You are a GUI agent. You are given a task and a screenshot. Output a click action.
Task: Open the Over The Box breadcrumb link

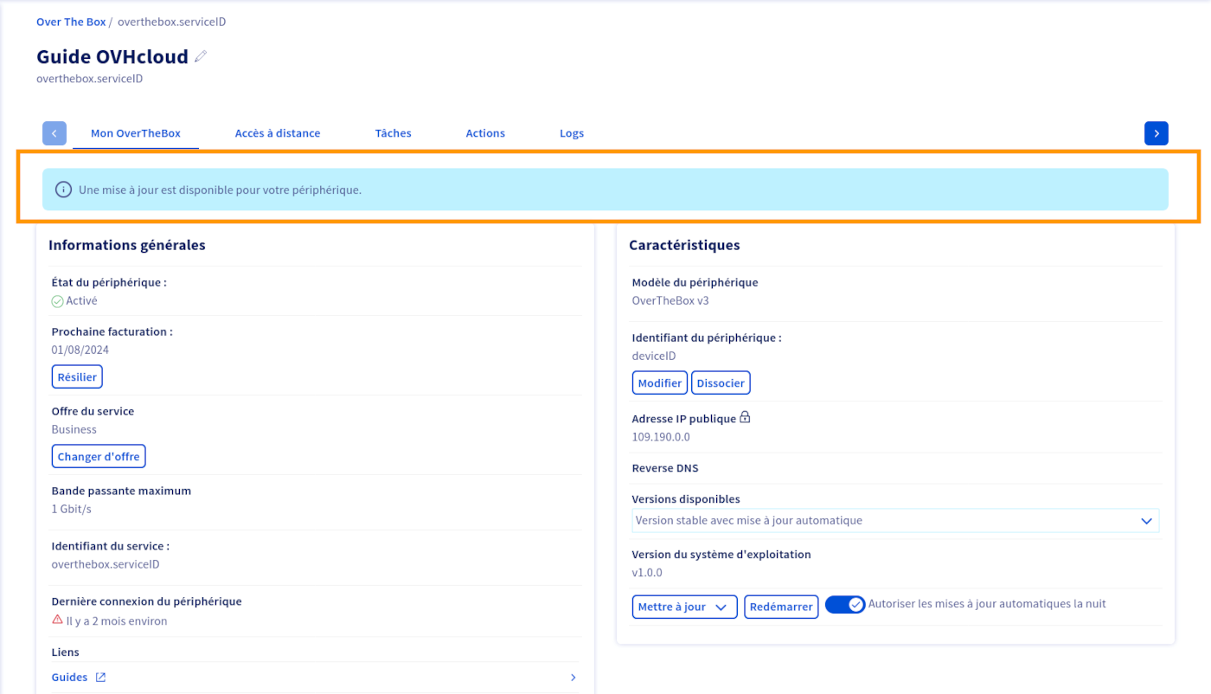[x=71, y=22]
